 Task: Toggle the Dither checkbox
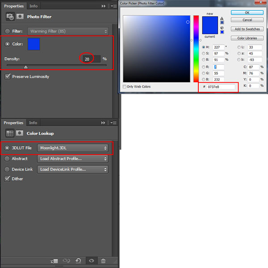pyautogui.click(x=7, y=179)
